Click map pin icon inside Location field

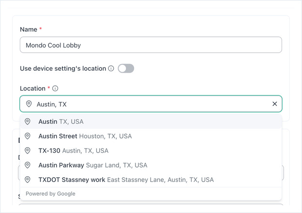(29, 104)
